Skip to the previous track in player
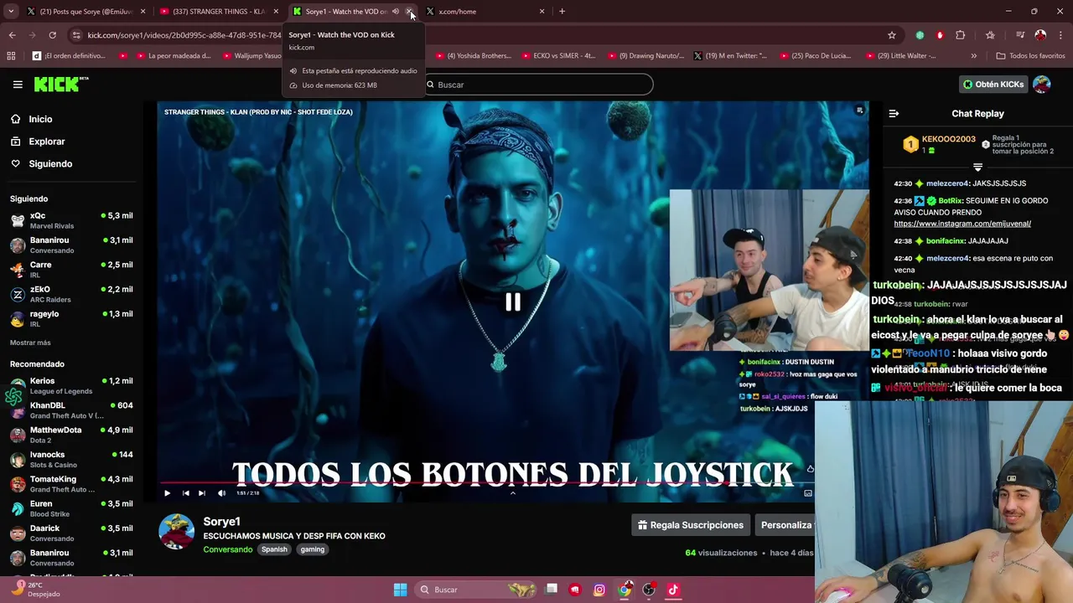The height and width of the screenshot is (603, 1073). [185, 493]
